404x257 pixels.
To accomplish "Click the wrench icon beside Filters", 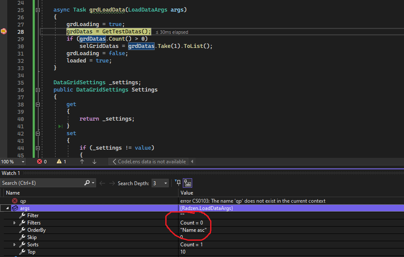I will click(x=22, y=222).
